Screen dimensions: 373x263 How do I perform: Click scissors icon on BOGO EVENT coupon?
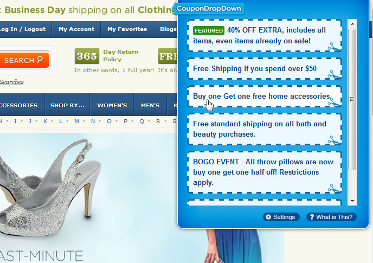click(x=334, y=189)
